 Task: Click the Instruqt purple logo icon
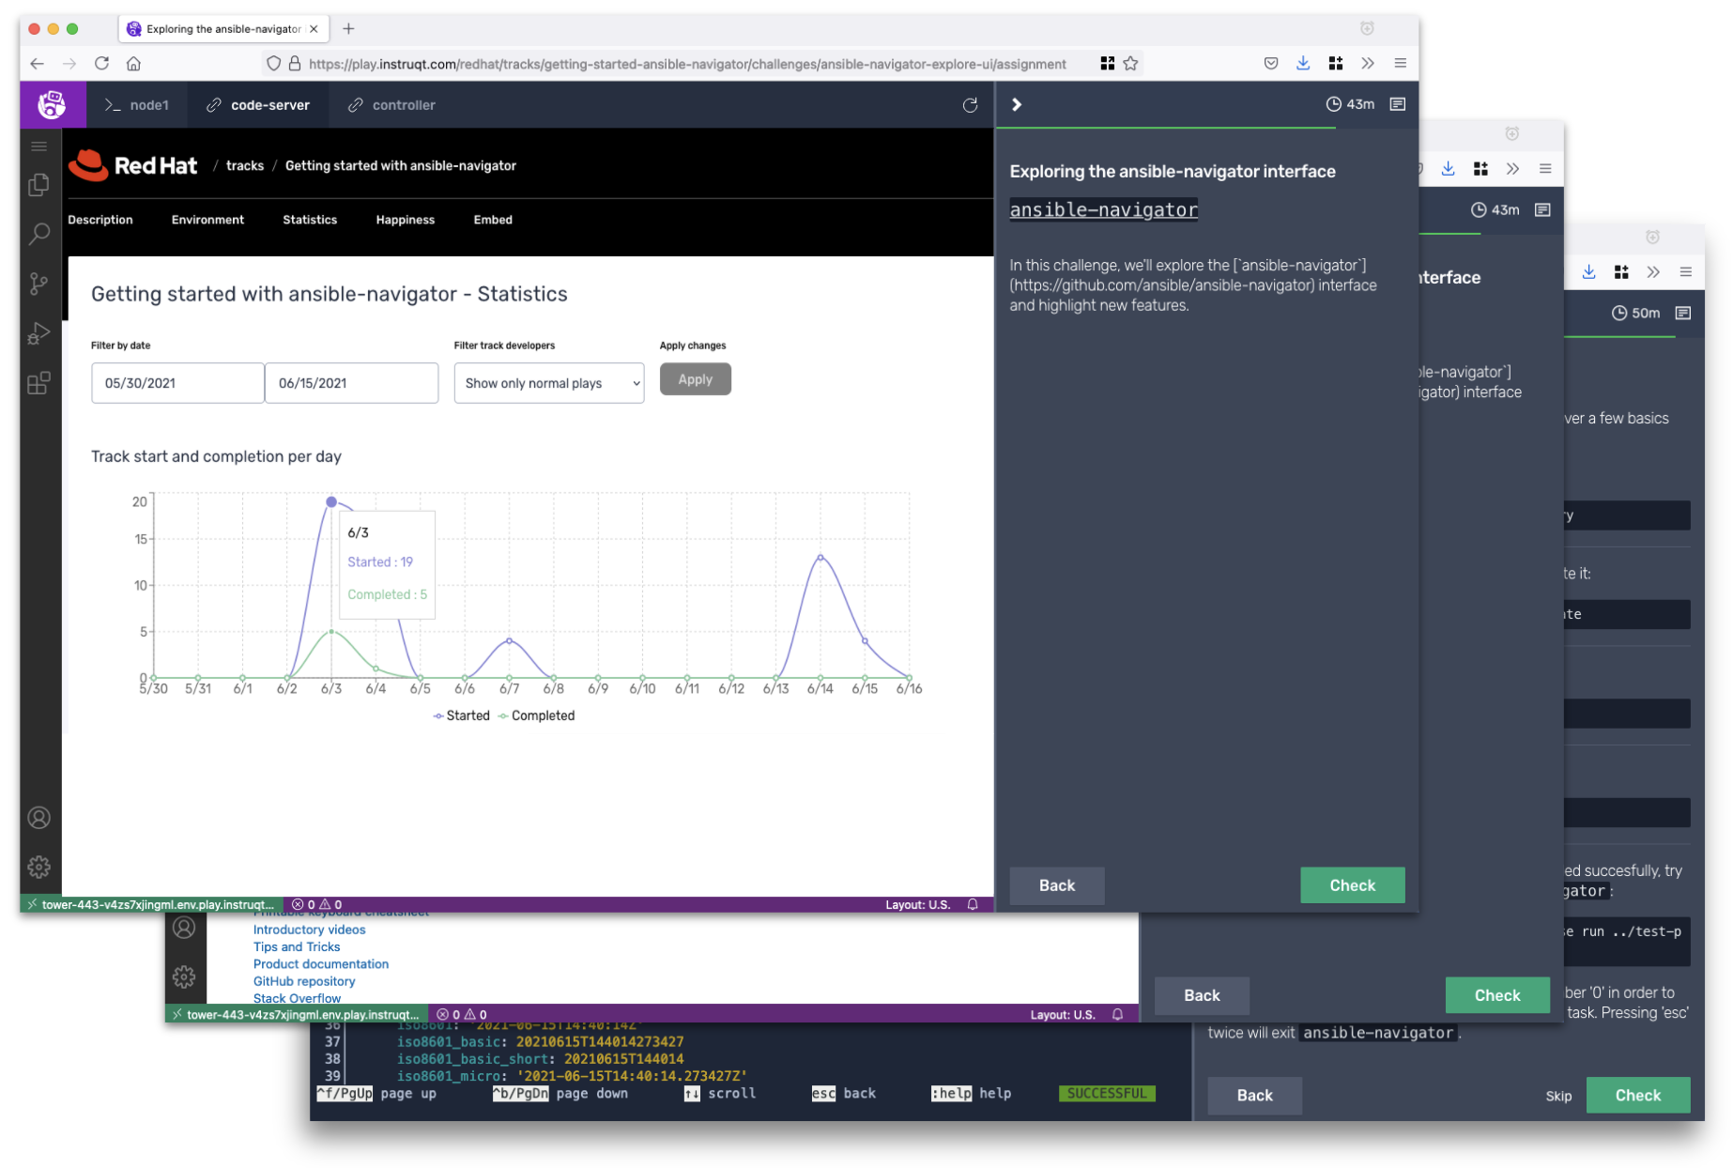point(52,104)
